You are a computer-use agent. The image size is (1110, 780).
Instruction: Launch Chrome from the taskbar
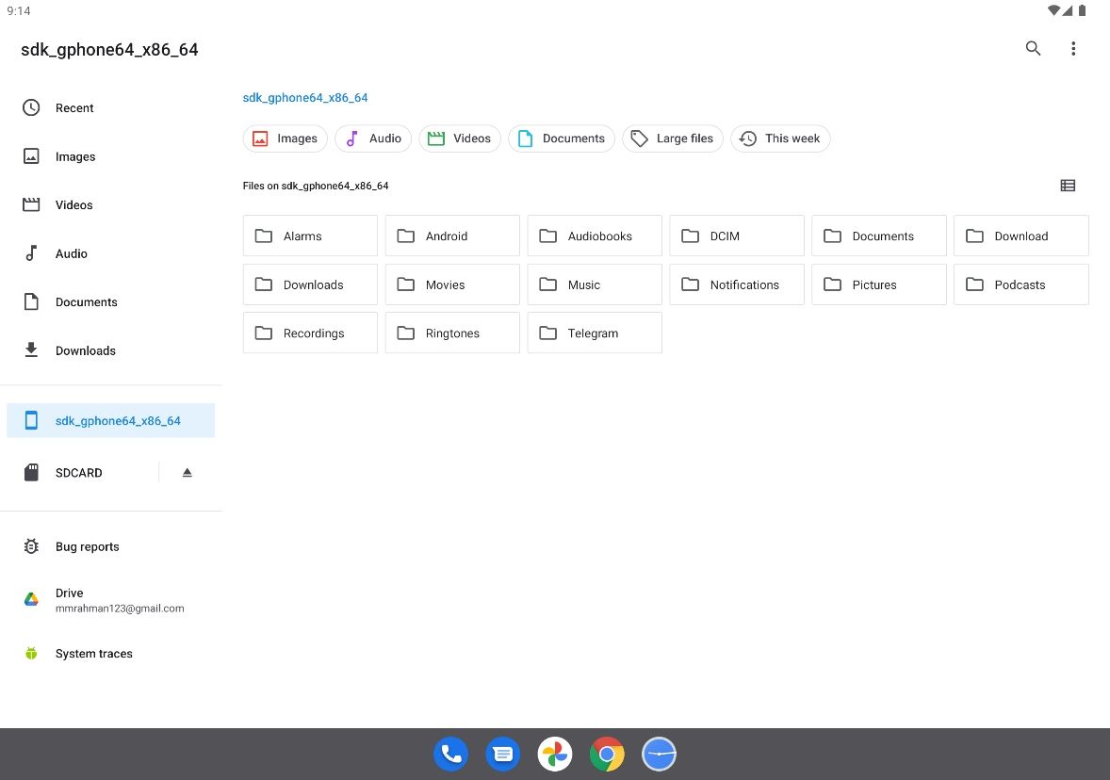[607, 754]
